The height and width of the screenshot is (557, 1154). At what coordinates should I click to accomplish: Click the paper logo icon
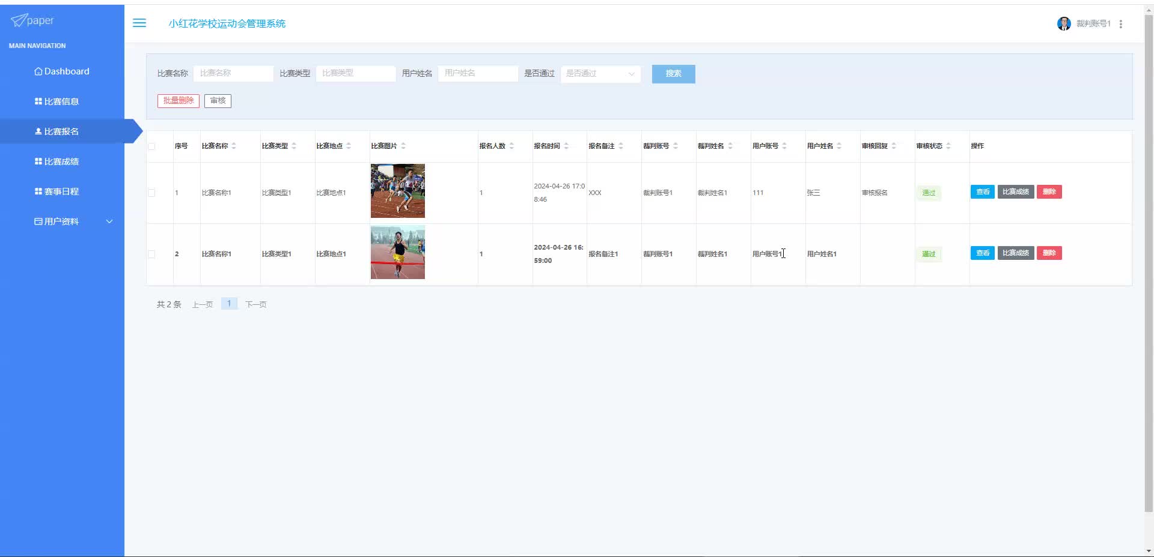(x=19, y=20)
